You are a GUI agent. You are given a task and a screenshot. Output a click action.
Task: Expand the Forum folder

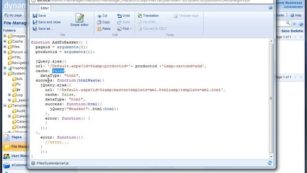(5, 52)
